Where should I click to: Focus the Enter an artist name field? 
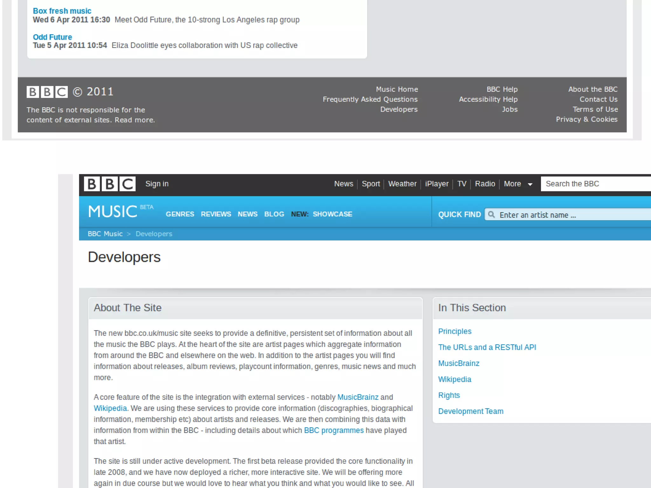coord(568,214)
